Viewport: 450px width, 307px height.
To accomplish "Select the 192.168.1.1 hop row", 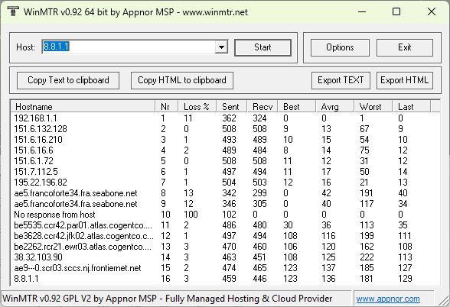I will pos(225,118).
